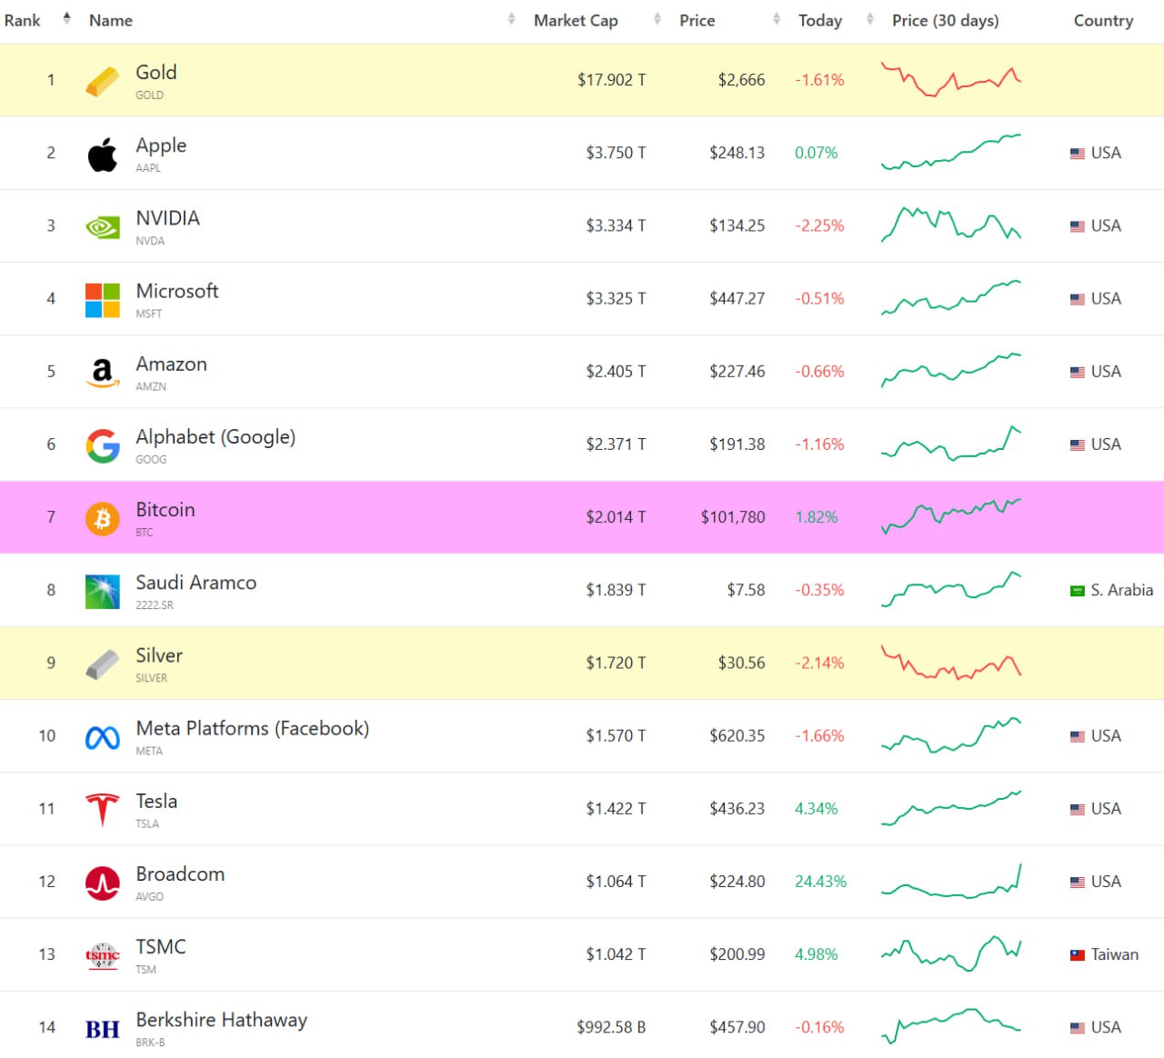Click the USA flag in Tesla row

1078,809
